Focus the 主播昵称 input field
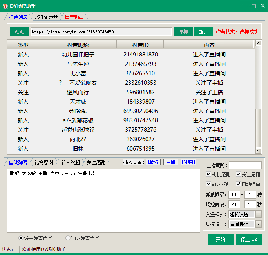268x255 pixels. point(245,165)
